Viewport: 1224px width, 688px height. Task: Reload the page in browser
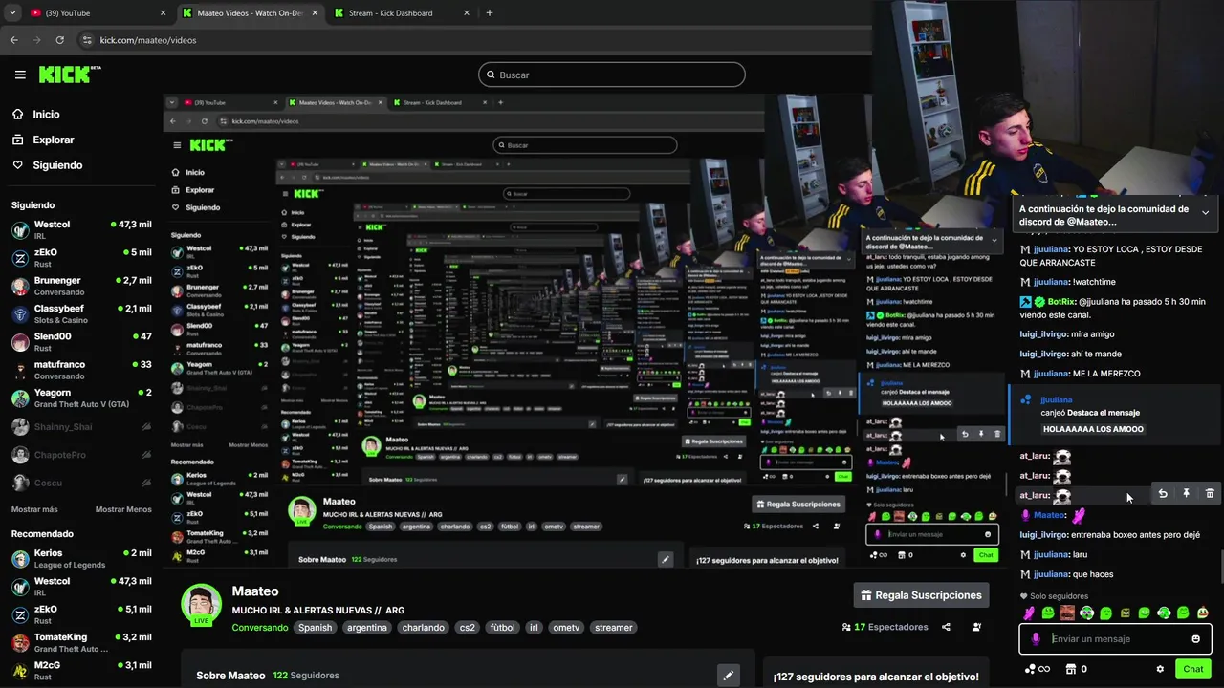(x=60, y=40)
